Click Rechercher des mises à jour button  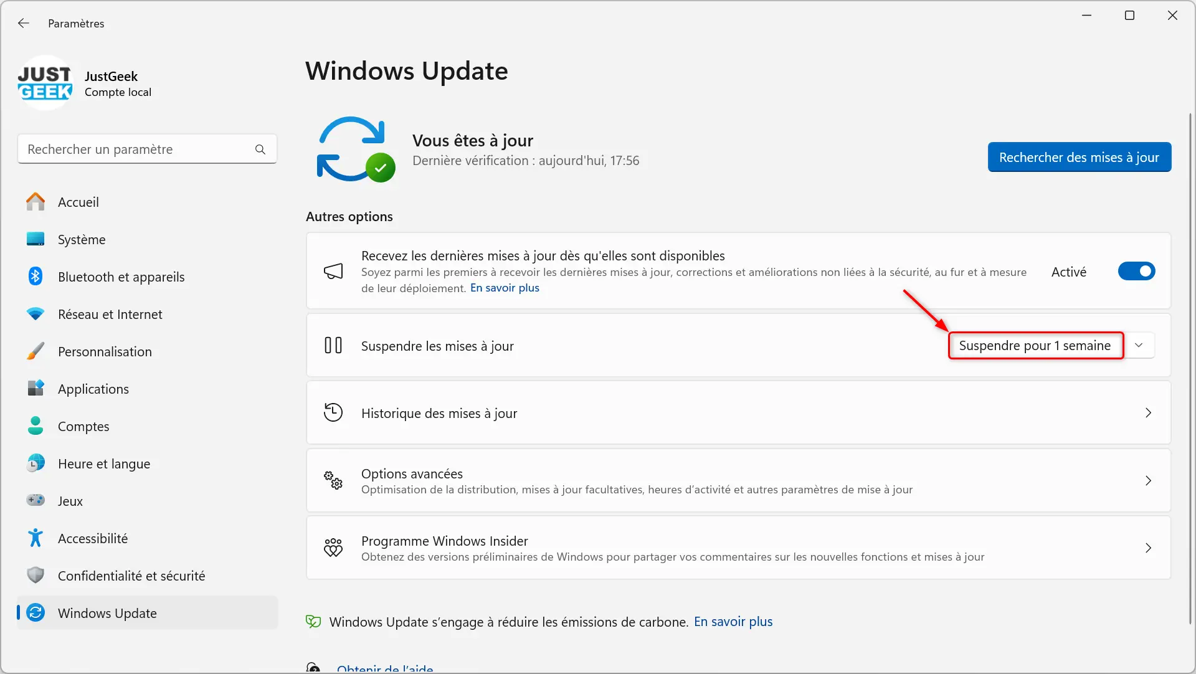(x=1079, y=157)
